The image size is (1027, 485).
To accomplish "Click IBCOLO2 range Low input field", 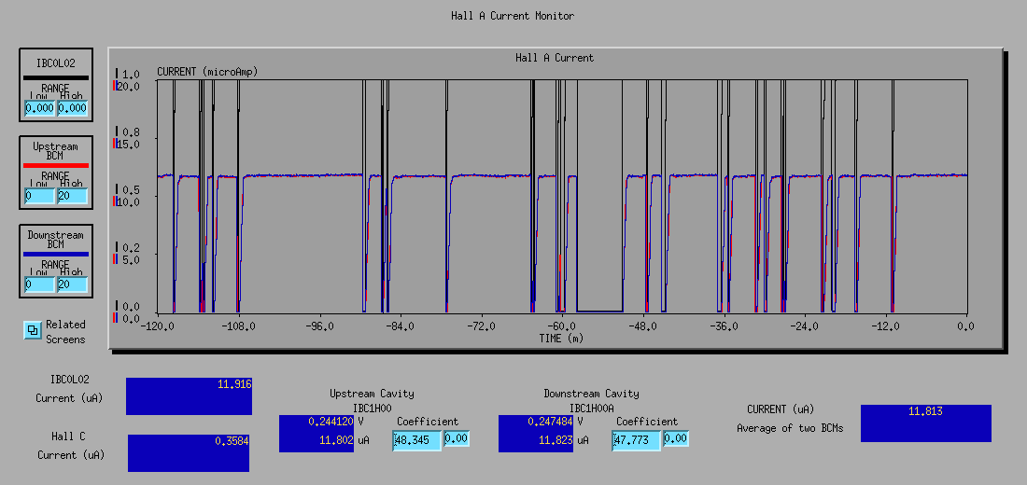I will (39, 108).
